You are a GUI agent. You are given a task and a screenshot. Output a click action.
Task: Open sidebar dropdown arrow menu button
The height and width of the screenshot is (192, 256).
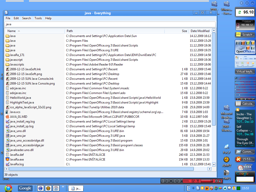click(247, 3)
